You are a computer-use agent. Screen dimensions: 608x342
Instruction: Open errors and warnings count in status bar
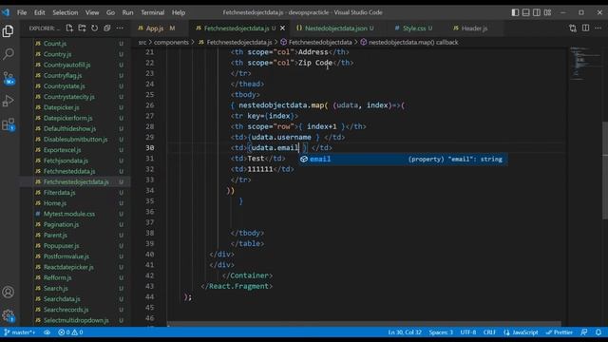70,332
